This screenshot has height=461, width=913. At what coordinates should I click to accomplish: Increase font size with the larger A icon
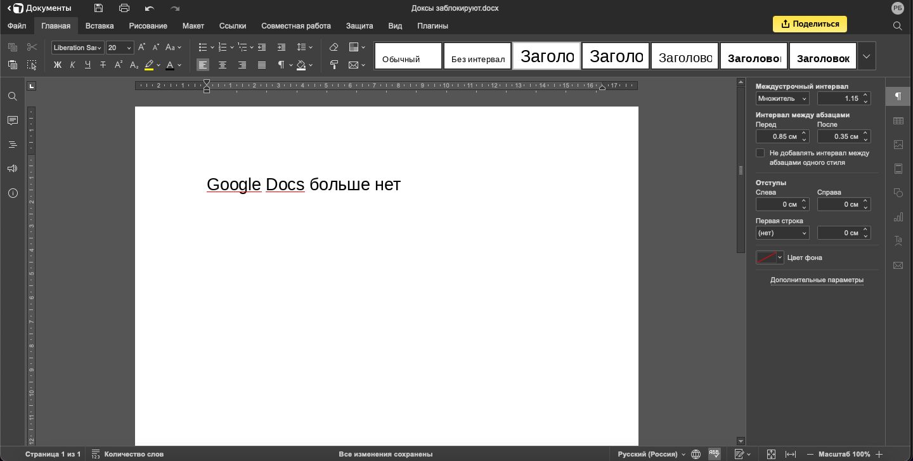coord(141,47)
